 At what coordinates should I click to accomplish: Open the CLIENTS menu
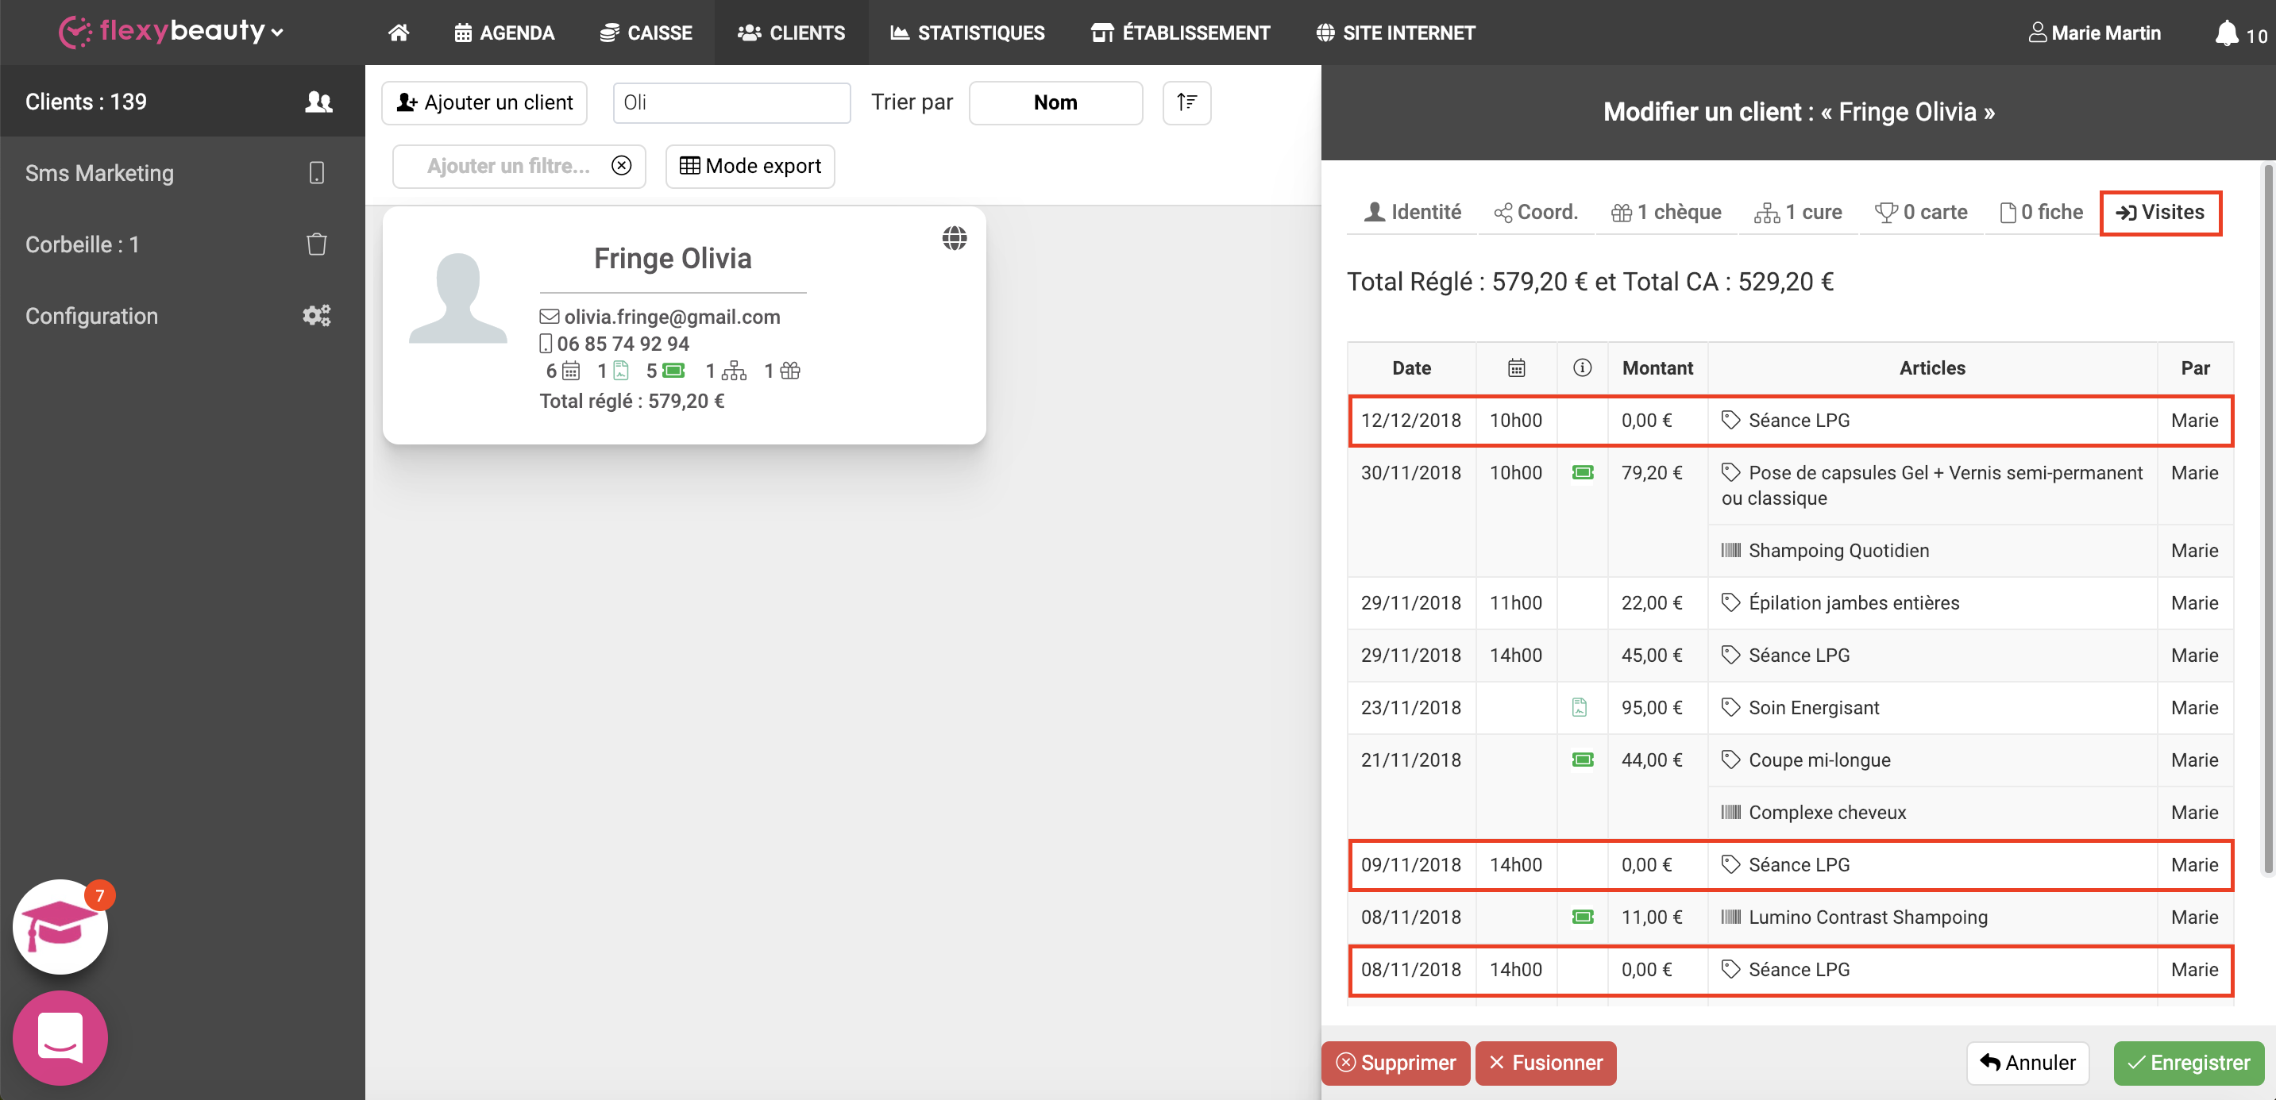791,33
